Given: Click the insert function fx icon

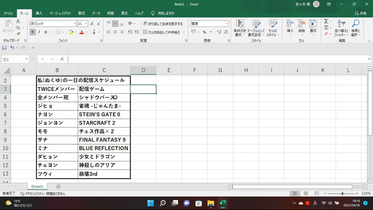Looking at the screenshot, I should pos(62,59).
